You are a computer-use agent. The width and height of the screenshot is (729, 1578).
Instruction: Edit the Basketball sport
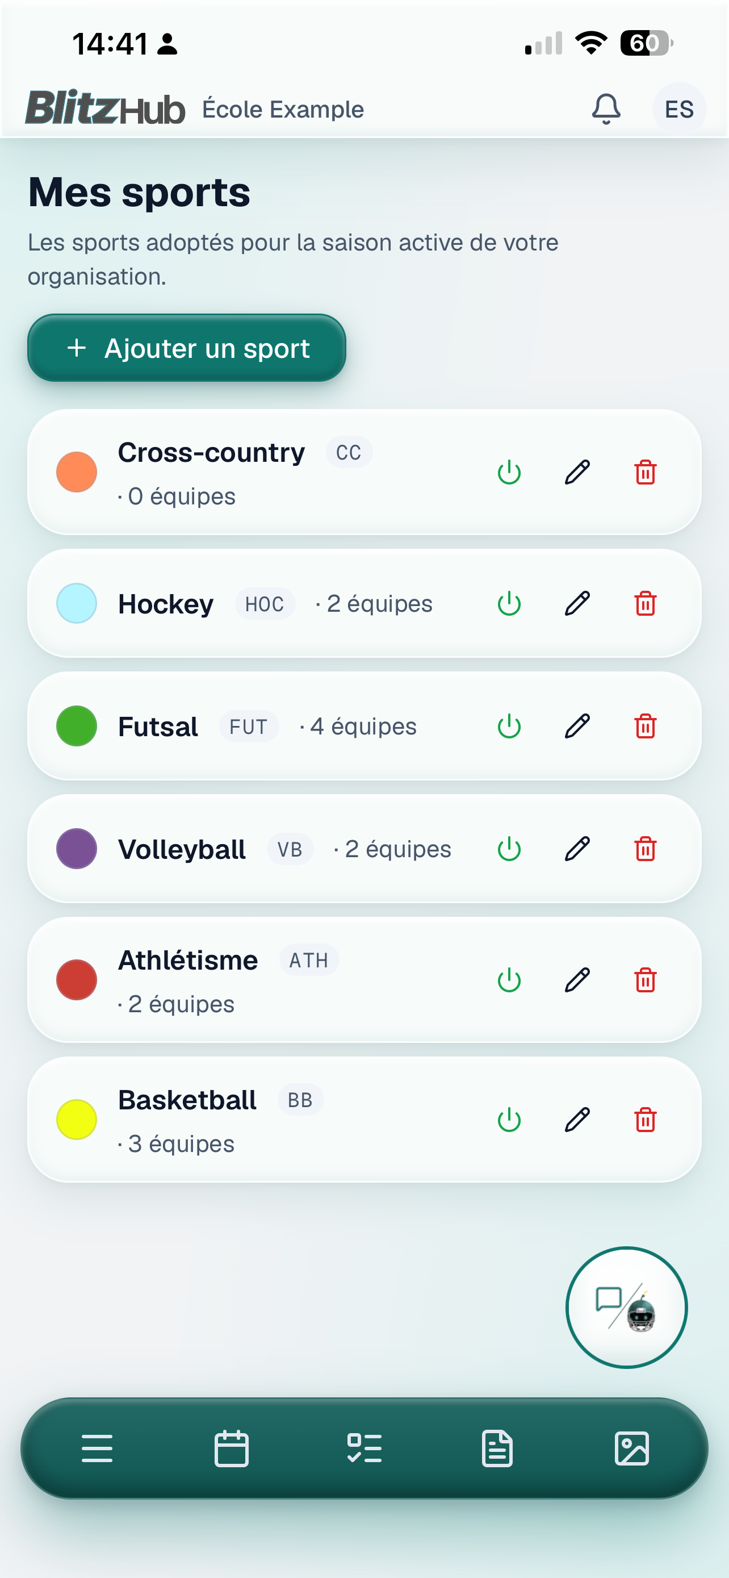(x=577, y=1120)
